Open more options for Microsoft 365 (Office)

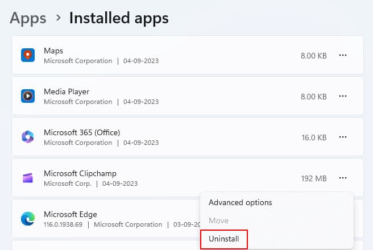pyautogui.click(x=342, y=137)
